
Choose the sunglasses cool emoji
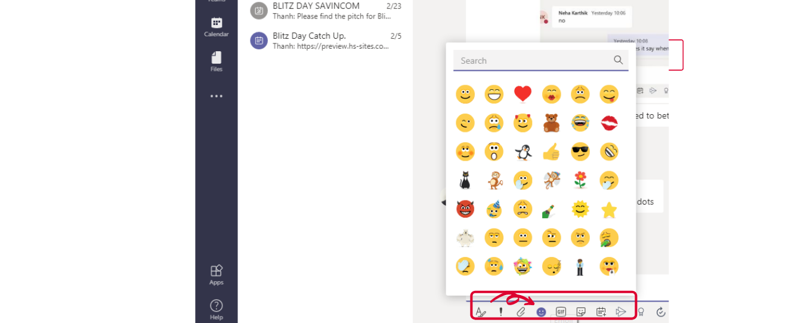coord(580,152)
